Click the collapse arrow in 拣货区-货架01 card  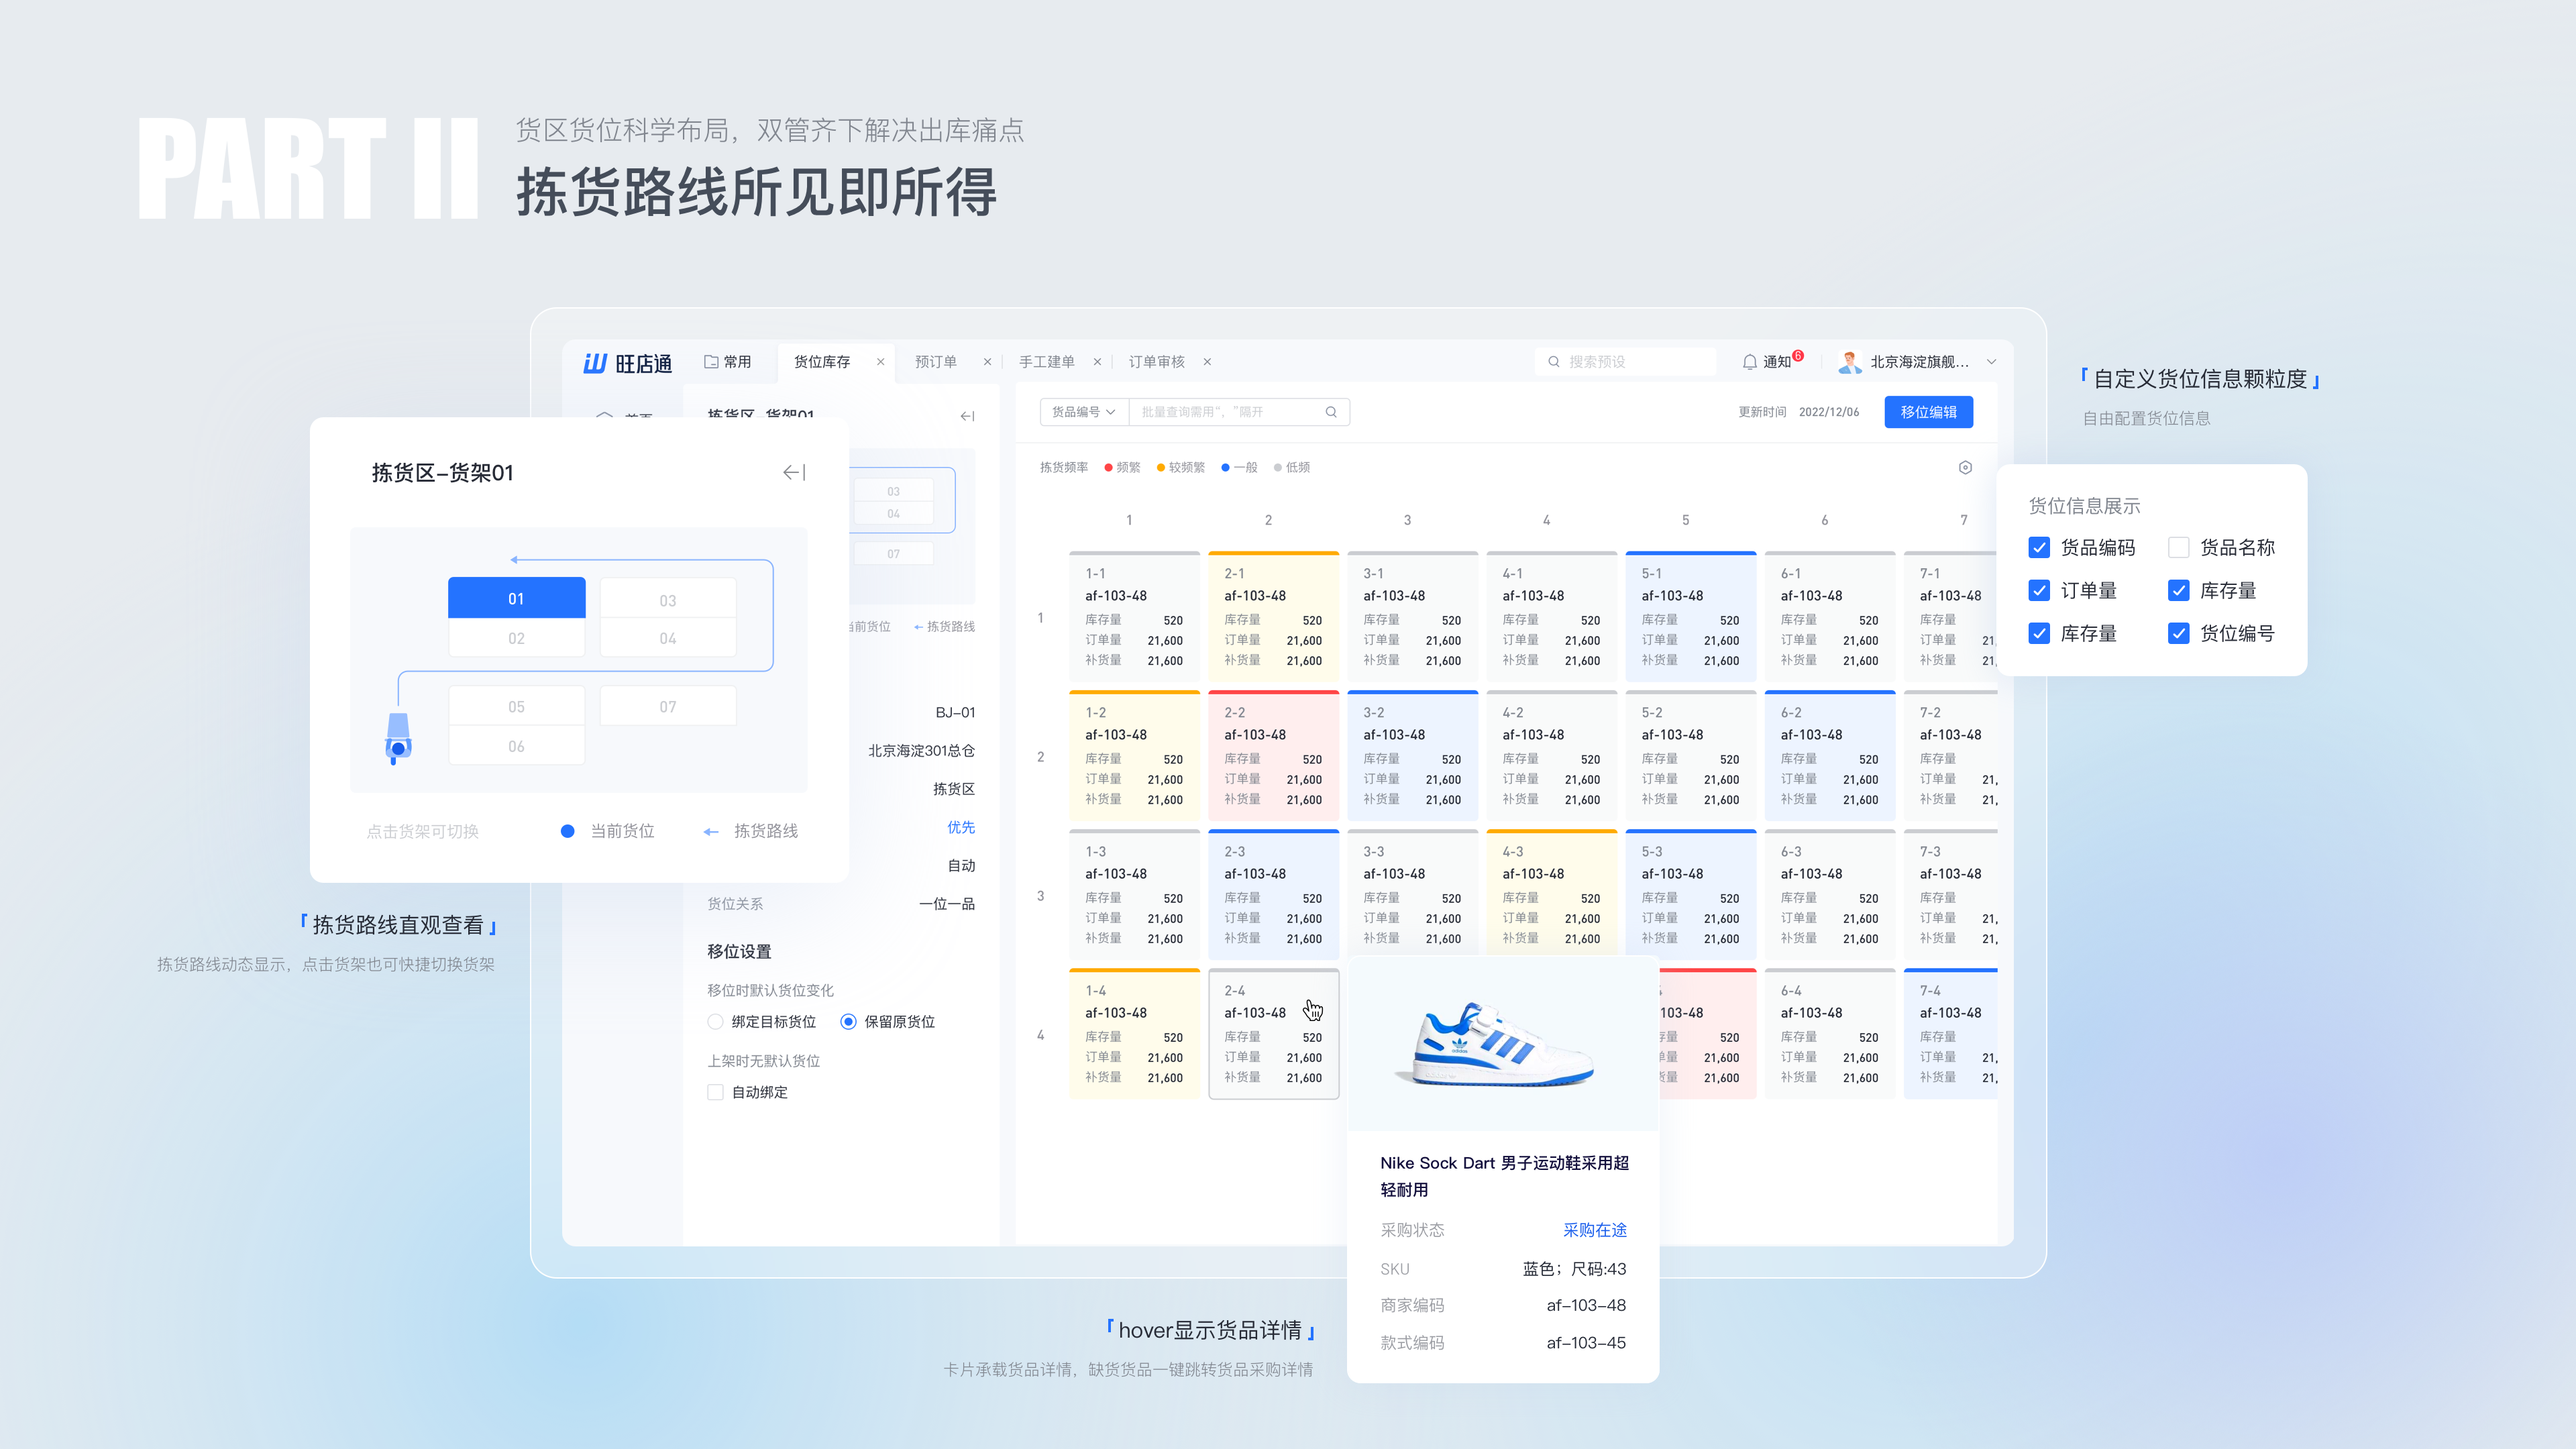[794, 472]
